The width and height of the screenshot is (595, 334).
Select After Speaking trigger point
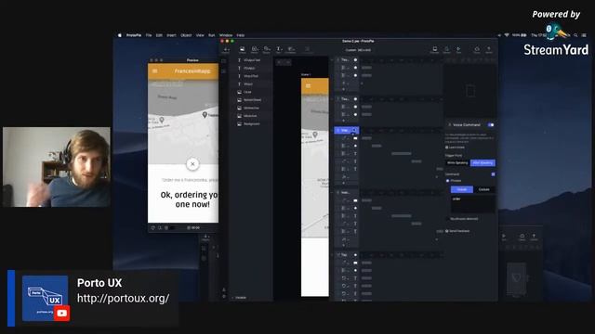483,163
